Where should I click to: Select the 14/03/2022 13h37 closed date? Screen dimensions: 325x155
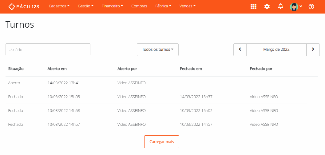tap(196, 97)
